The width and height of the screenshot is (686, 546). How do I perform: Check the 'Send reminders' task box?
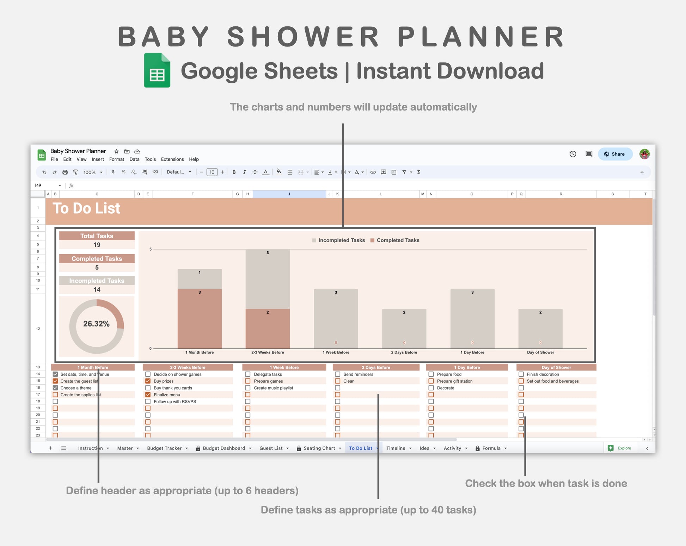[338, 374]
